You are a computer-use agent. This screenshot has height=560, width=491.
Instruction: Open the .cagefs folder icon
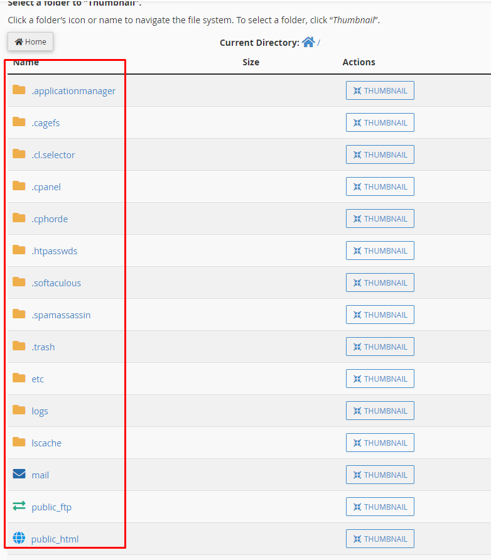[19, 122]
